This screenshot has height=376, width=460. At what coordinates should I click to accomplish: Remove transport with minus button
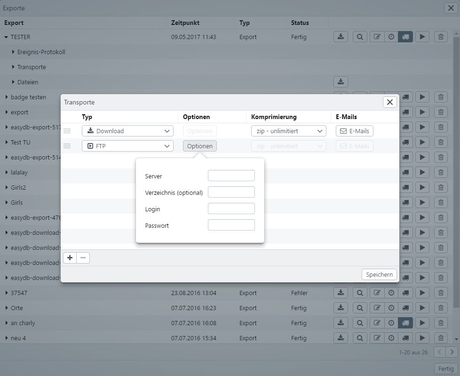[83, 258]
